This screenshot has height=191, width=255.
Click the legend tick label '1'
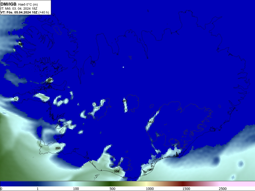[x=37, y=189]
